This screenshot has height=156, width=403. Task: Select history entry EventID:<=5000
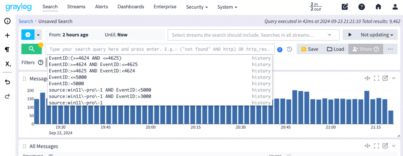click(159, 77)
